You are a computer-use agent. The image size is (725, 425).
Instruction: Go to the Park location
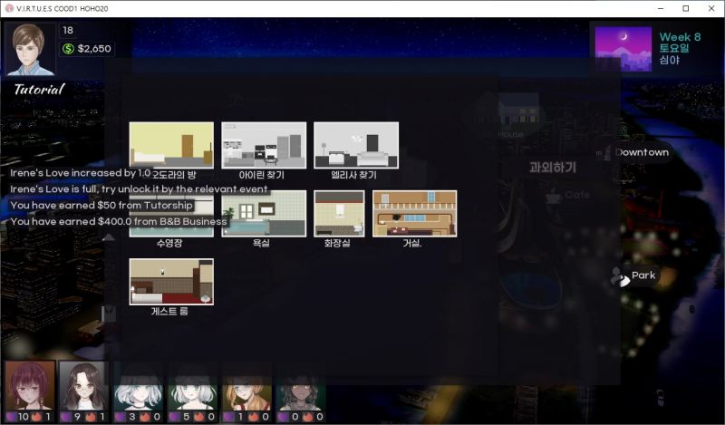tap(643, 275)
